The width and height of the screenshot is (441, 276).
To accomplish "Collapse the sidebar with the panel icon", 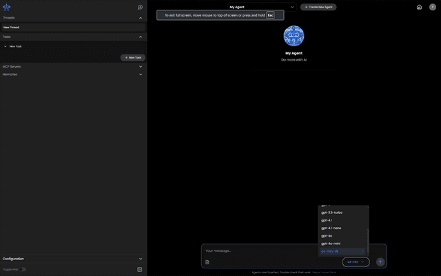I will click(x=140, y=269).
